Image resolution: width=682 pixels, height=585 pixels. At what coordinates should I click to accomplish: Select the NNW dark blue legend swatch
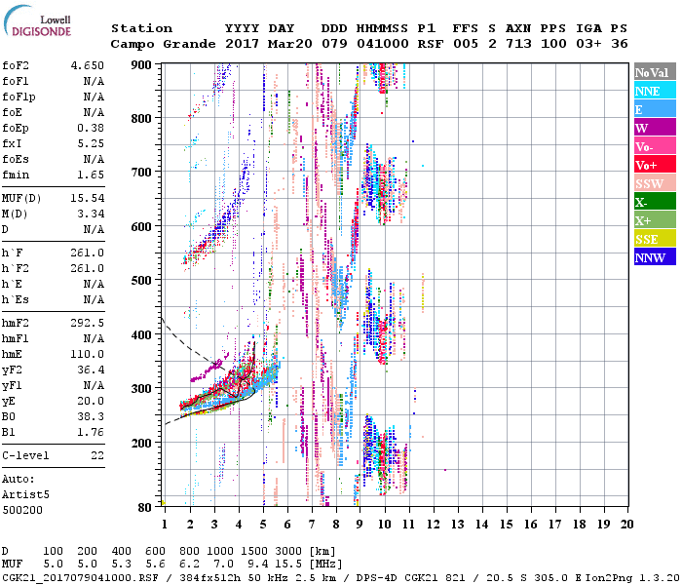(x=655, y=256)
